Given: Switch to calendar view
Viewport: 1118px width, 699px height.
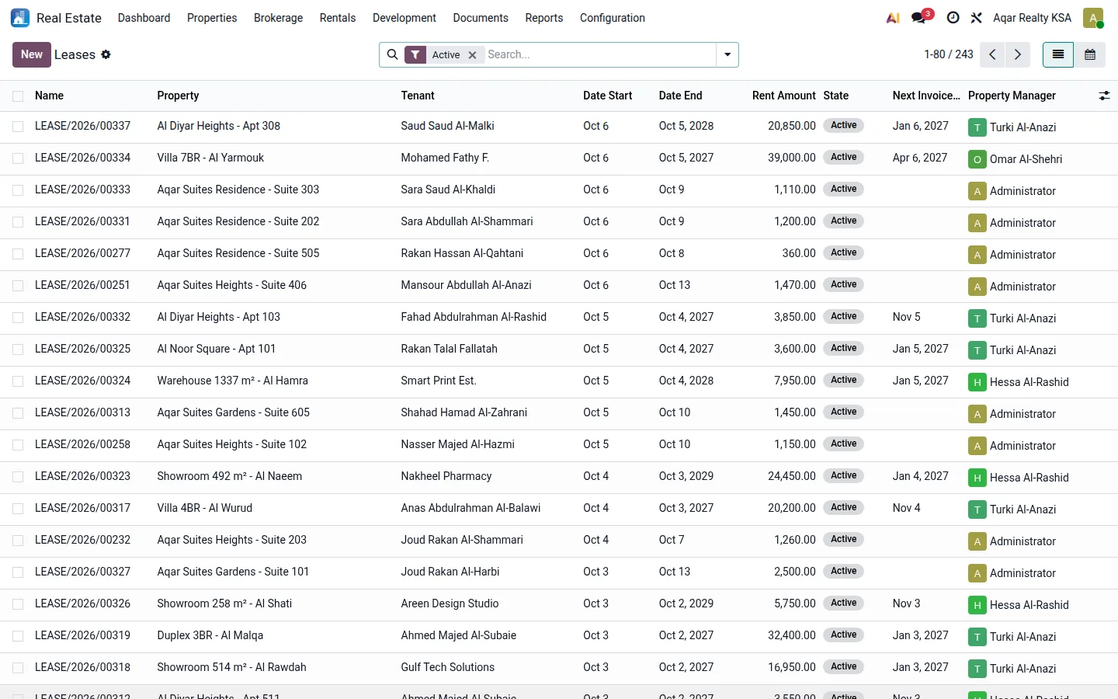Looking at the screenshot, I should tap(1090, 54).
